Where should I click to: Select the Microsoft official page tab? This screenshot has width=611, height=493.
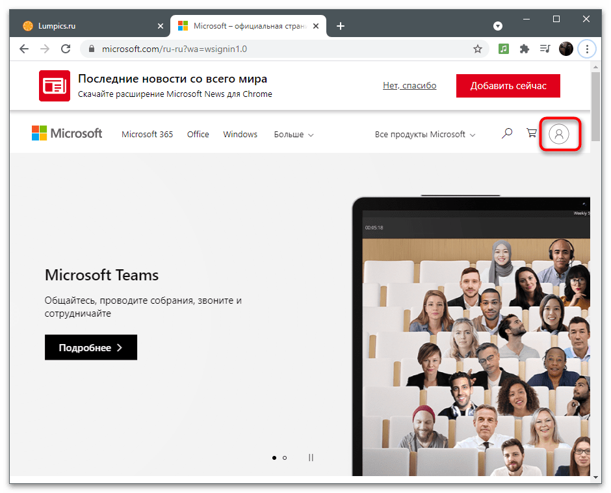(x=248, y=26)
